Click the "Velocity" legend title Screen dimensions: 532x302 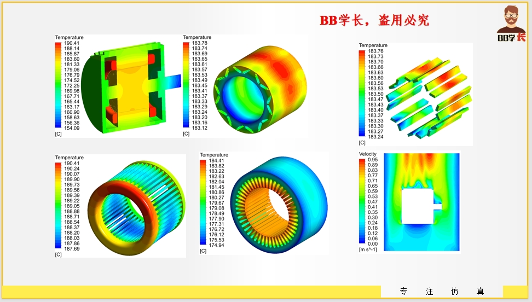[x=368, y=154]
